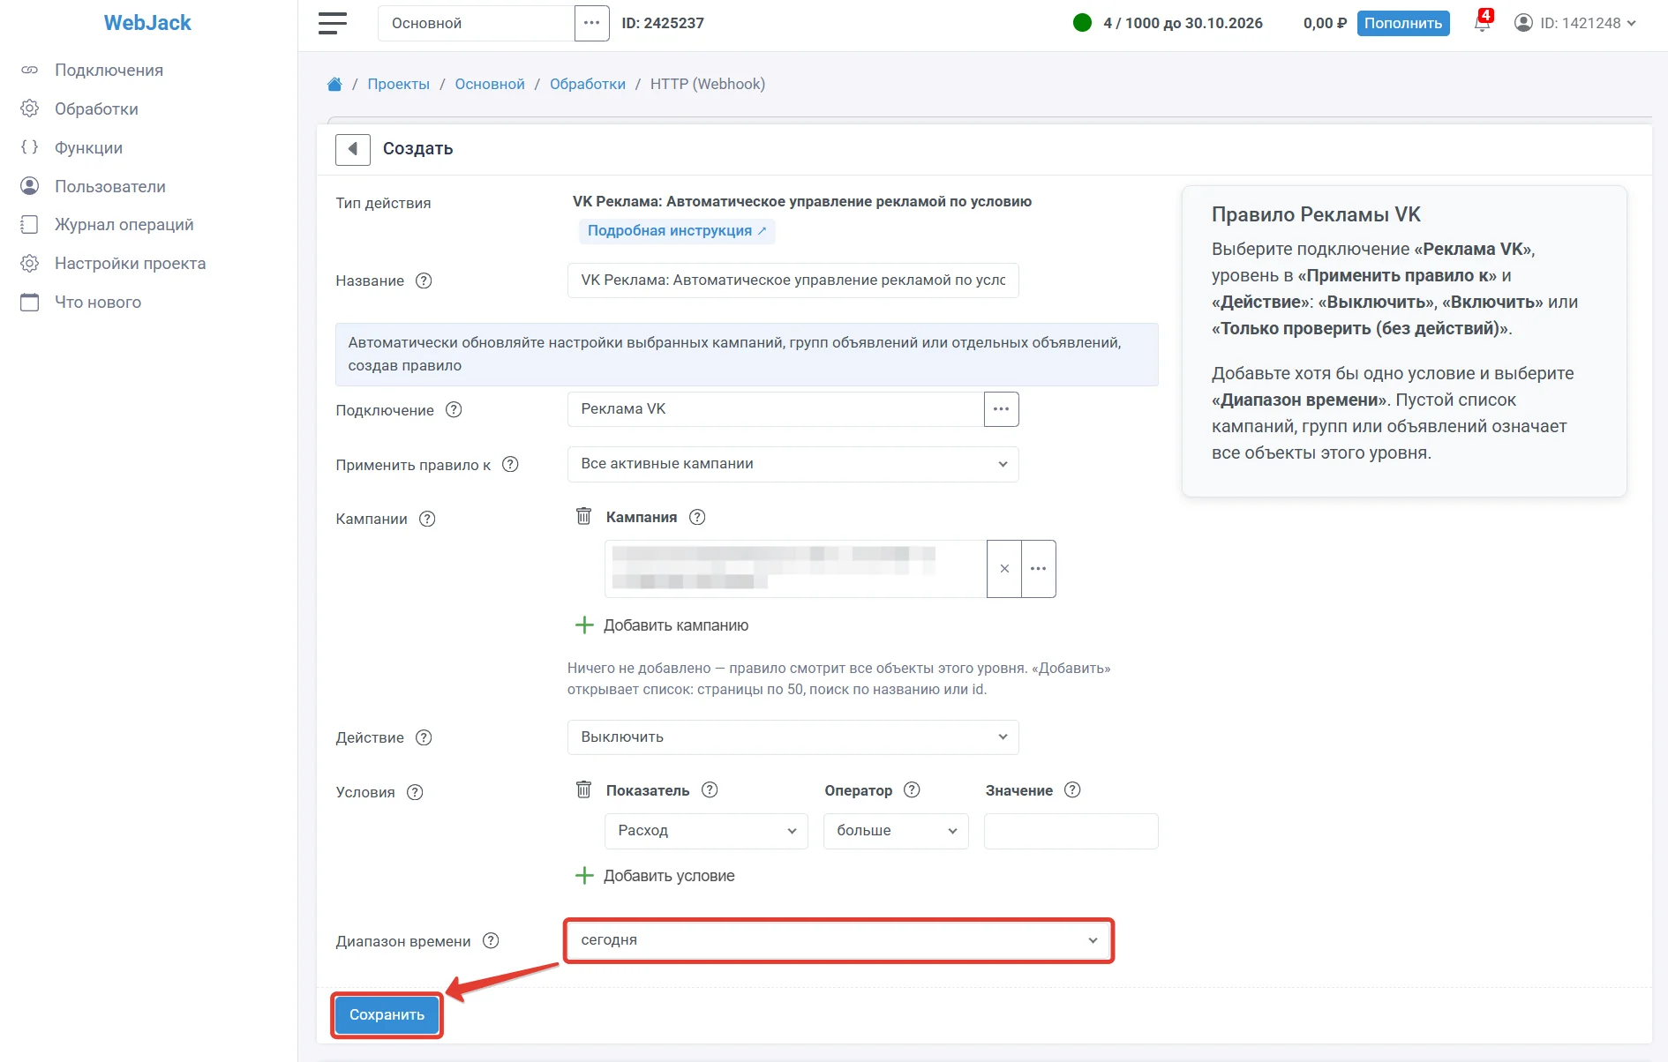Viewport: 1668px width, 1062px height.
Task: Delete the campaign row with trash icon
Action: (583, 516)
